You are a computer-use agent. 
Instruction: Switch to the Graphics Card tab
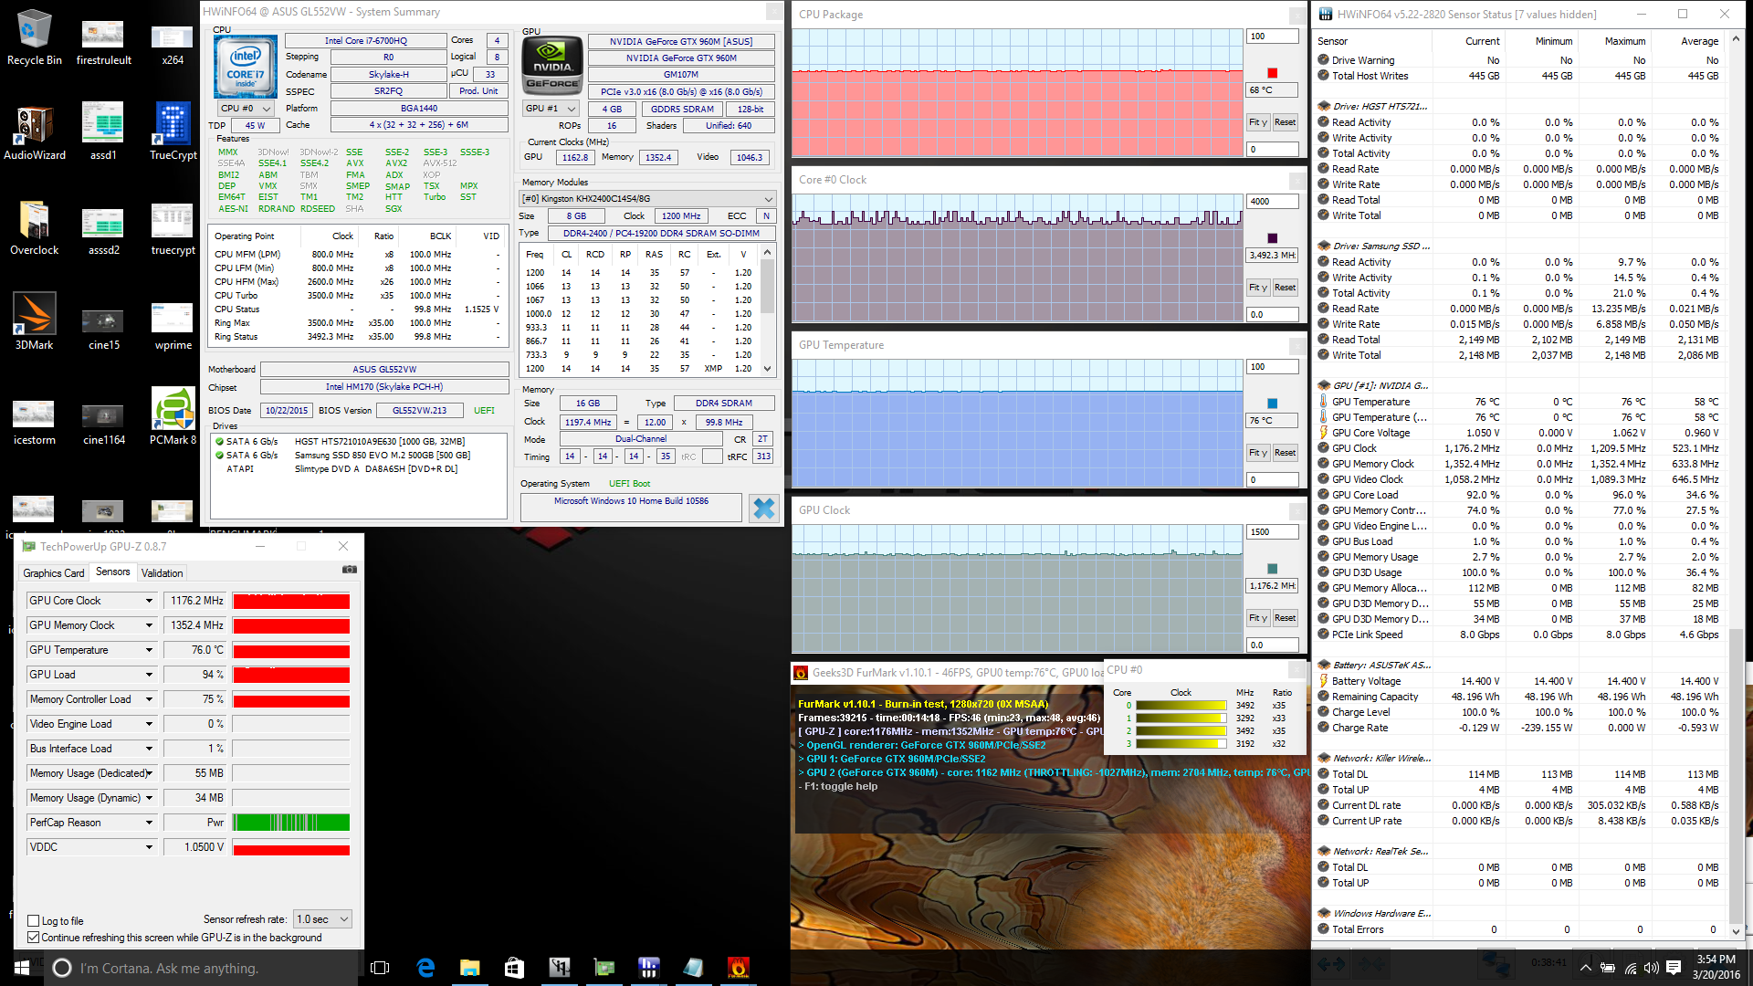click(53, 573)
